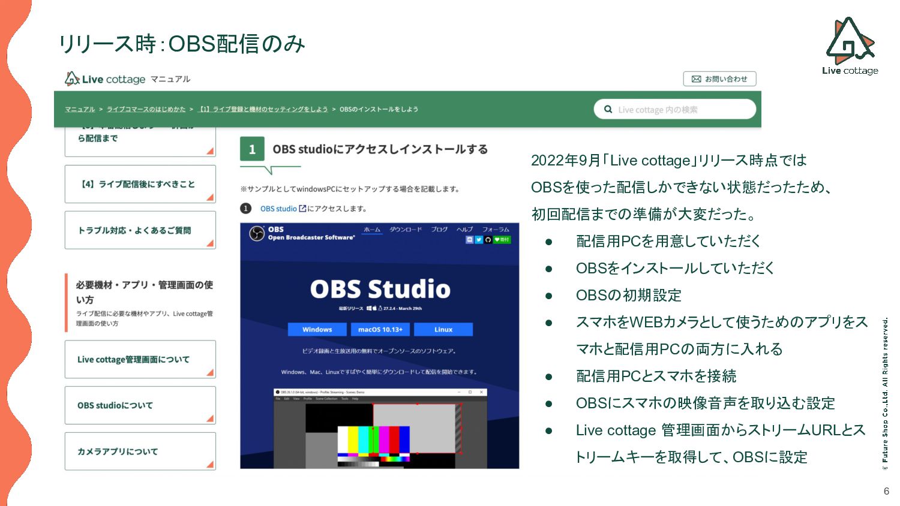Open the トラブル対応・よくあるご質問 sidebar item

click(140, 230)
